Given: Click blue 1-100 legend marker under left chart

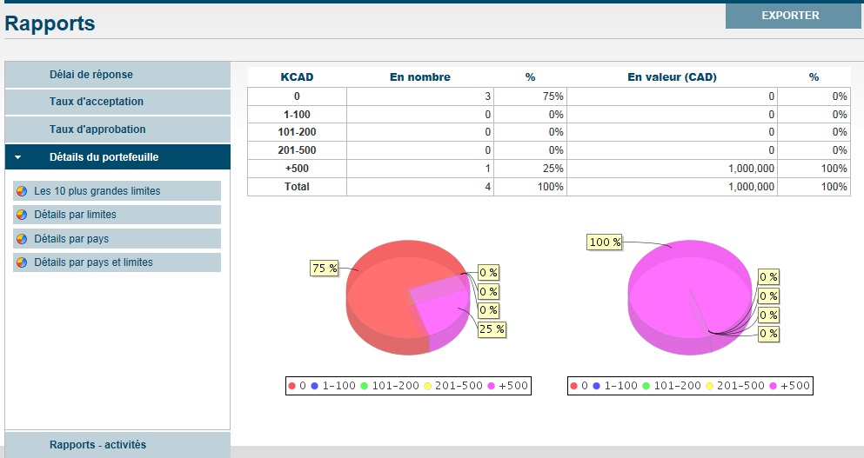Looking at the screenshot, I should pos(315,386).
